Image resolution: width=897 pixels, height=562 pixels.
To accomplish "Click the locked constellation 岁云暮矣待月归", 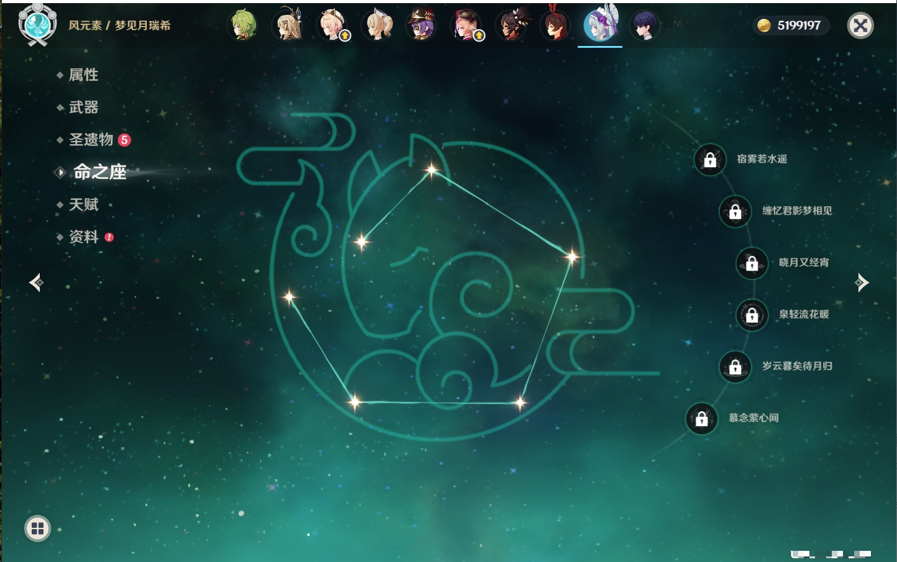I will click(x=735, y=366).
